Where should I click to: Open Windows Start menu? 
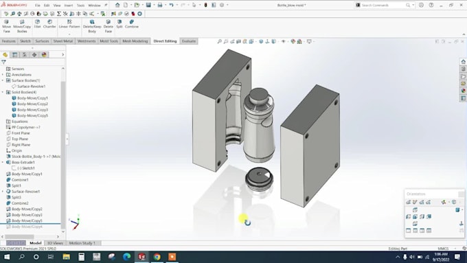(x=7, y=257)
